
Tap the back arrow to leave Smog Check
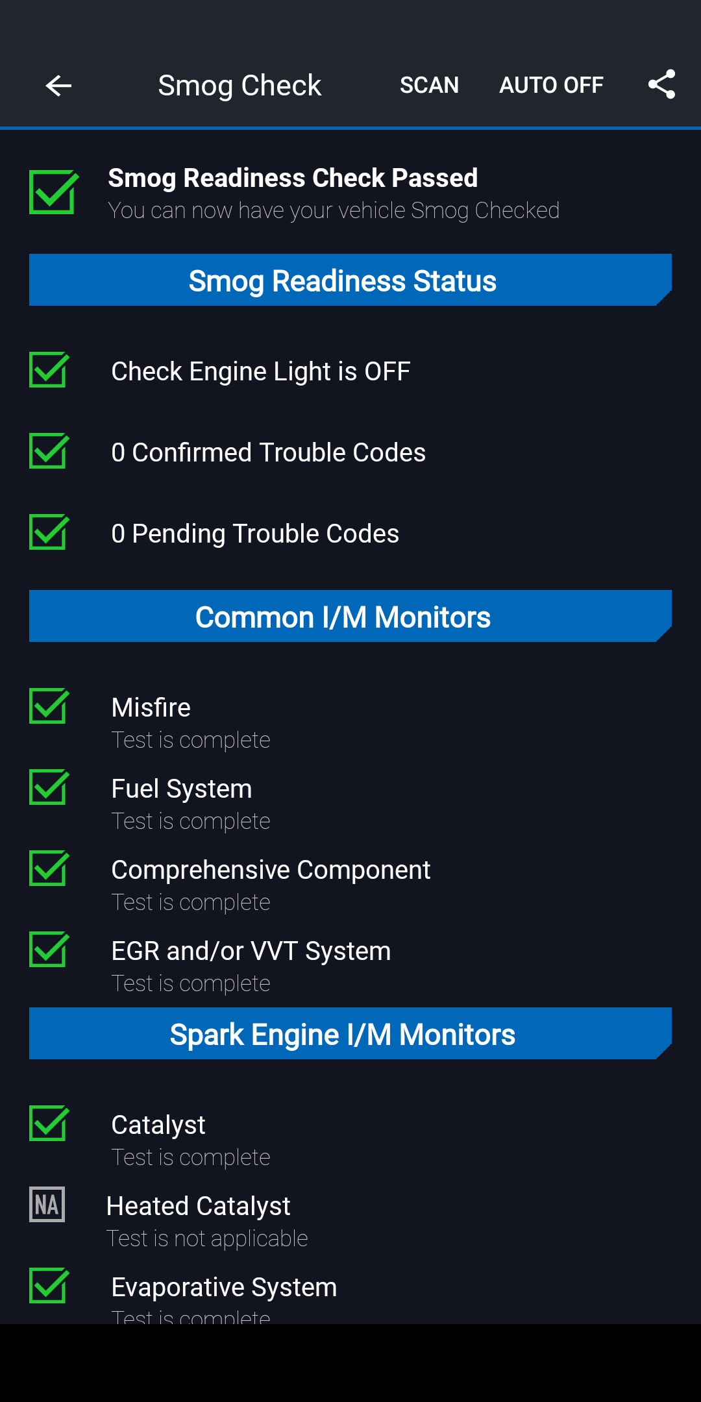[58, 86]
